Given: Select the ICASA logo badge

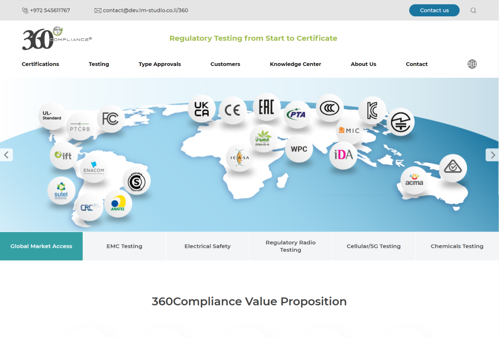Looking at the screenshot, I should (x=239, y=157).
